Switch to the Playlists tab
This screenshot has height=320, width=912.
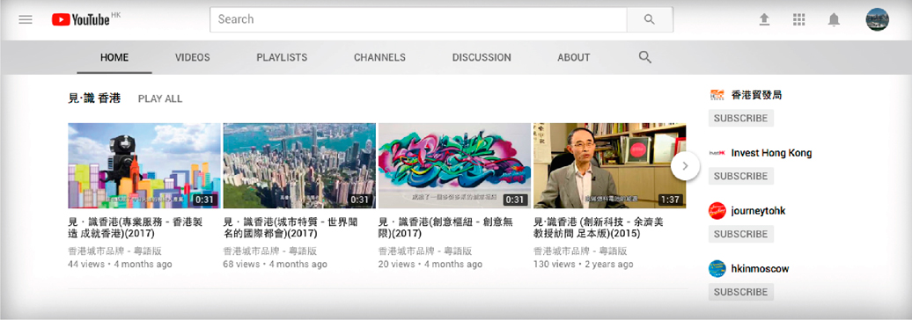(x=282, y=57)
